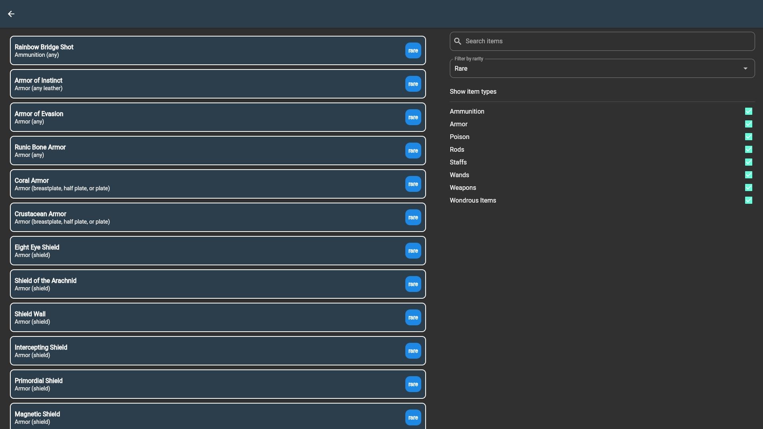Open the Runic Bone Armor entry
This screenshot has height=429, width=763.
pos(207,151)
